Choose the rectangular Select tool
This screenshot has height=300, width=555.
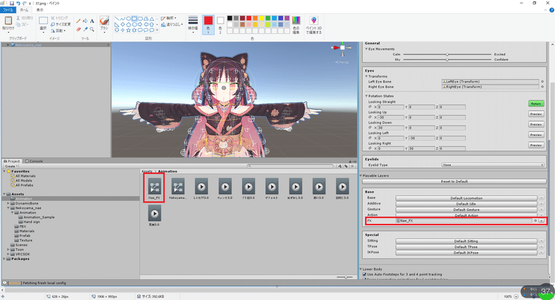pyautogui.click(x=43, y=21)
